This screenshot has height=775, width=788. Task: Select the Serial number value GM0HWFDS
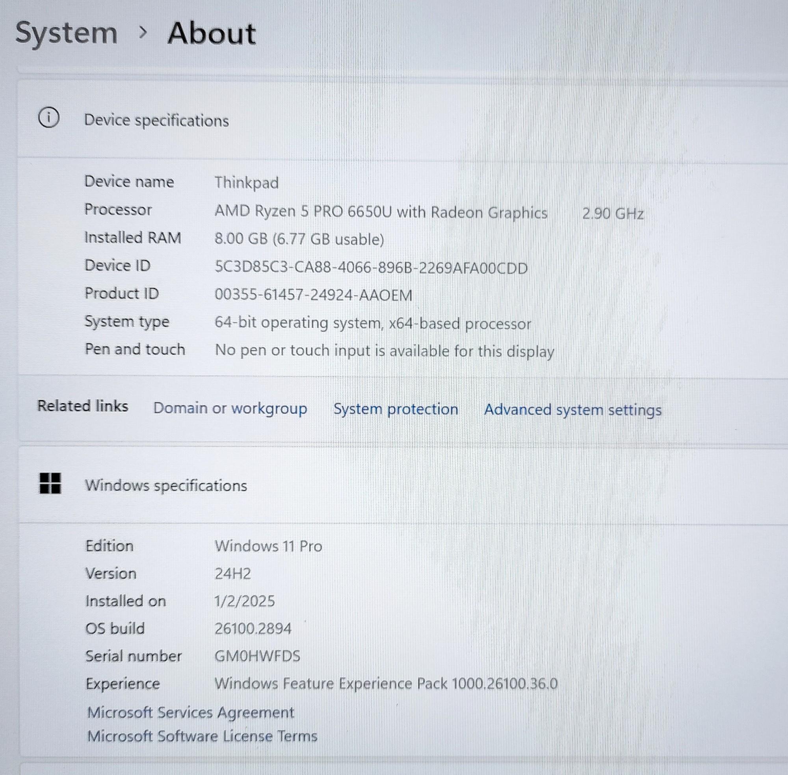258,656
